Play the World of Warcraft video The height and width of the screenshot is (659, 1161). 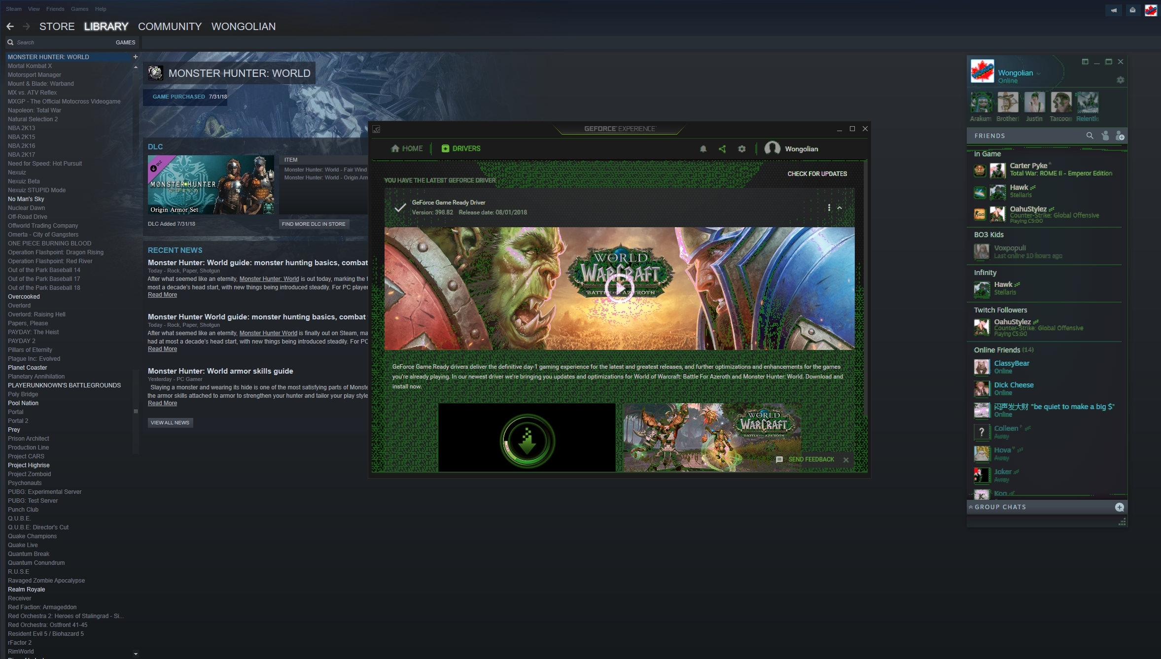(620, 288)
